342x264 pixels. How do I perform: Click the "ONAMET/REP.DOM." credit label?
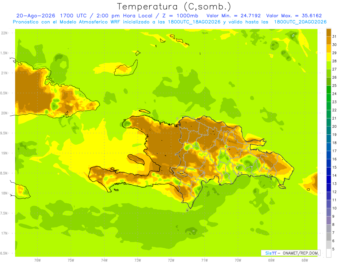pos(301,253)
